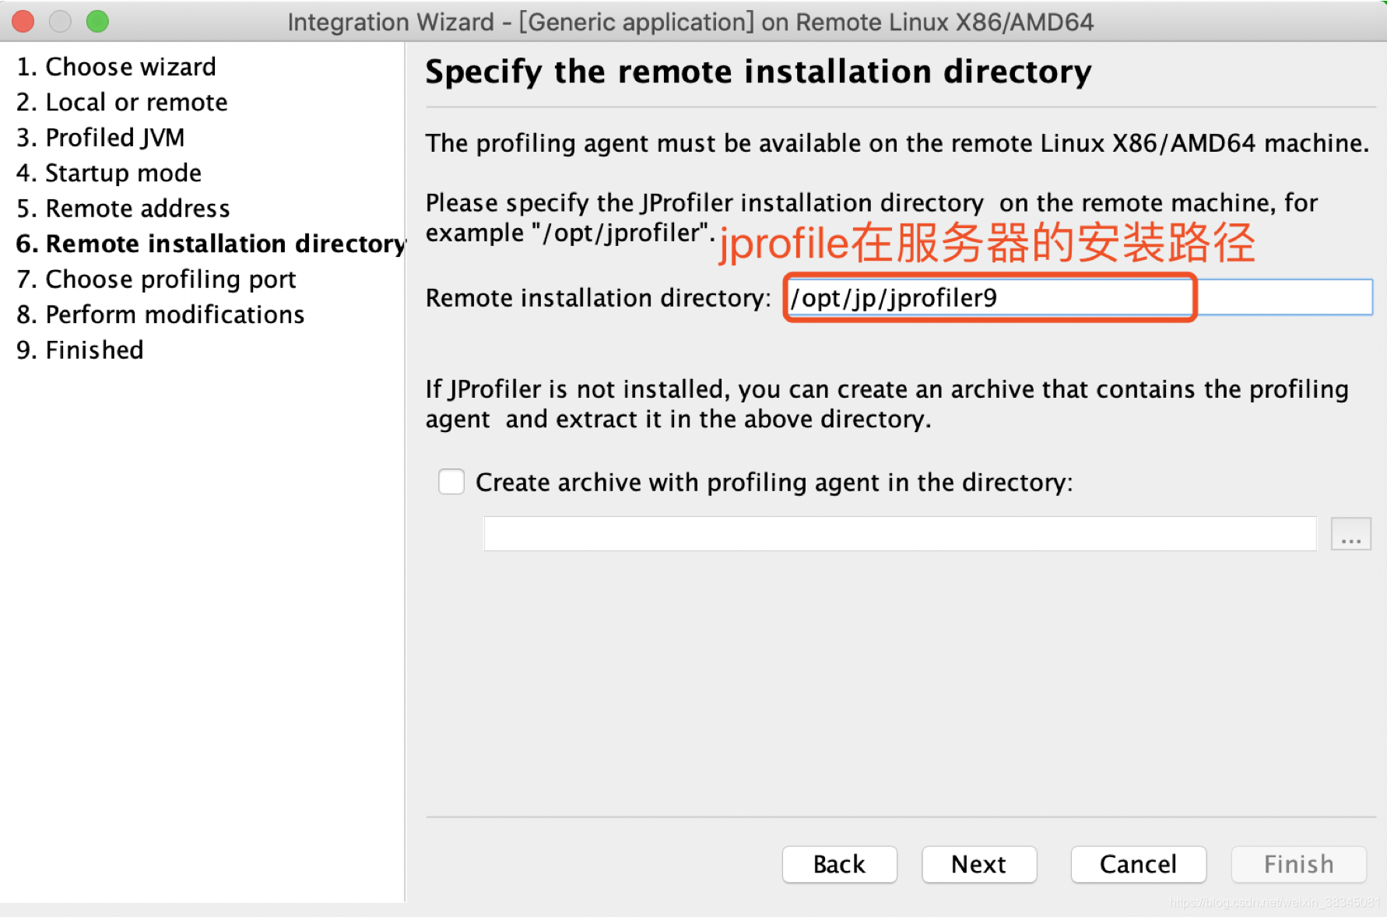This screenshot has width=1387, height=917.
Task: Click the disabled Finish button
Action: 1299,864
